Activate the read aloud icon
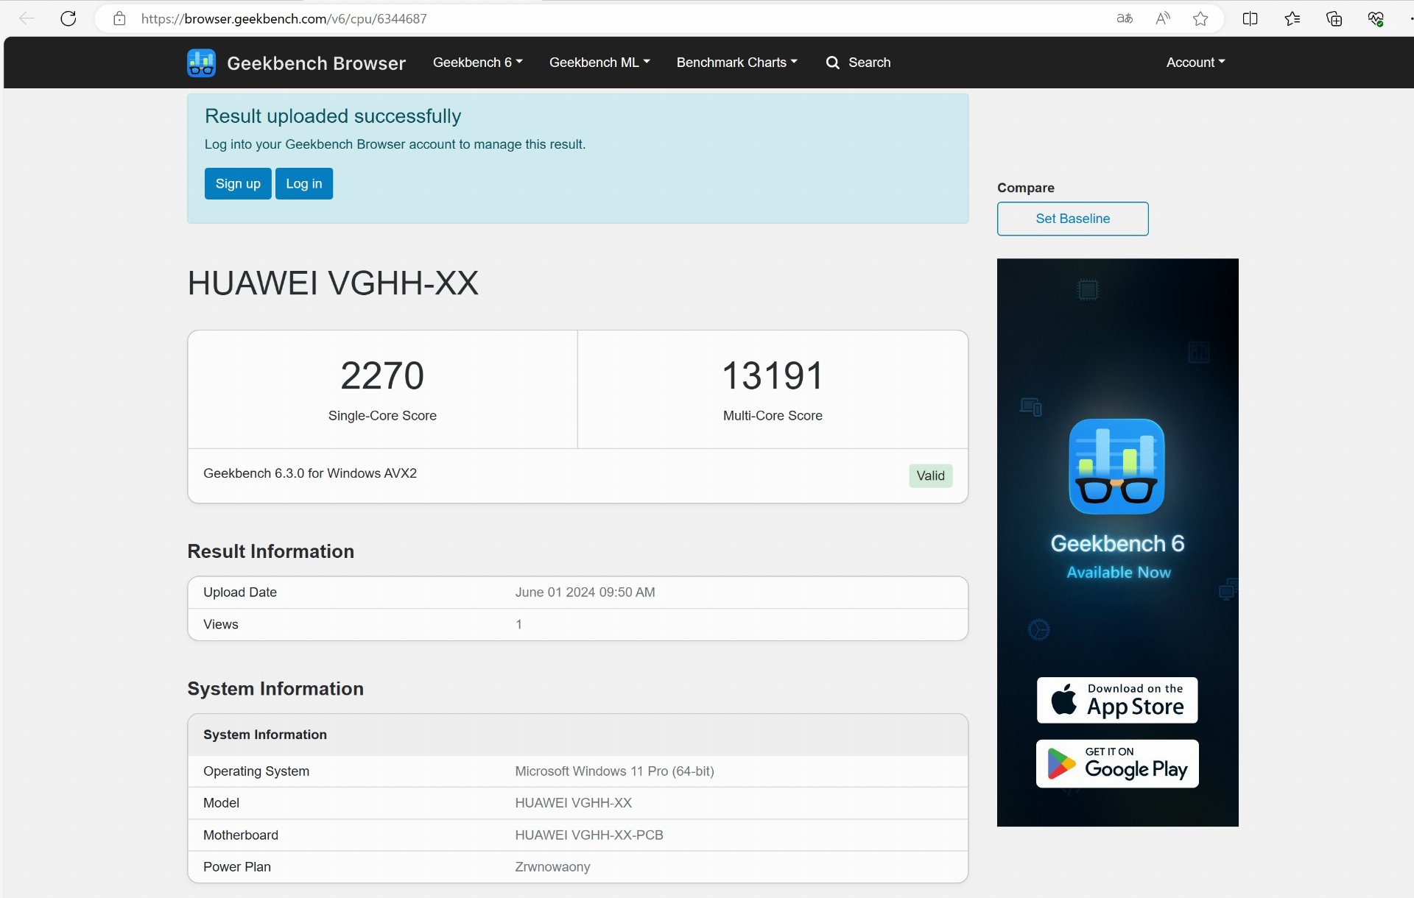 click(x=1163, y=18)
